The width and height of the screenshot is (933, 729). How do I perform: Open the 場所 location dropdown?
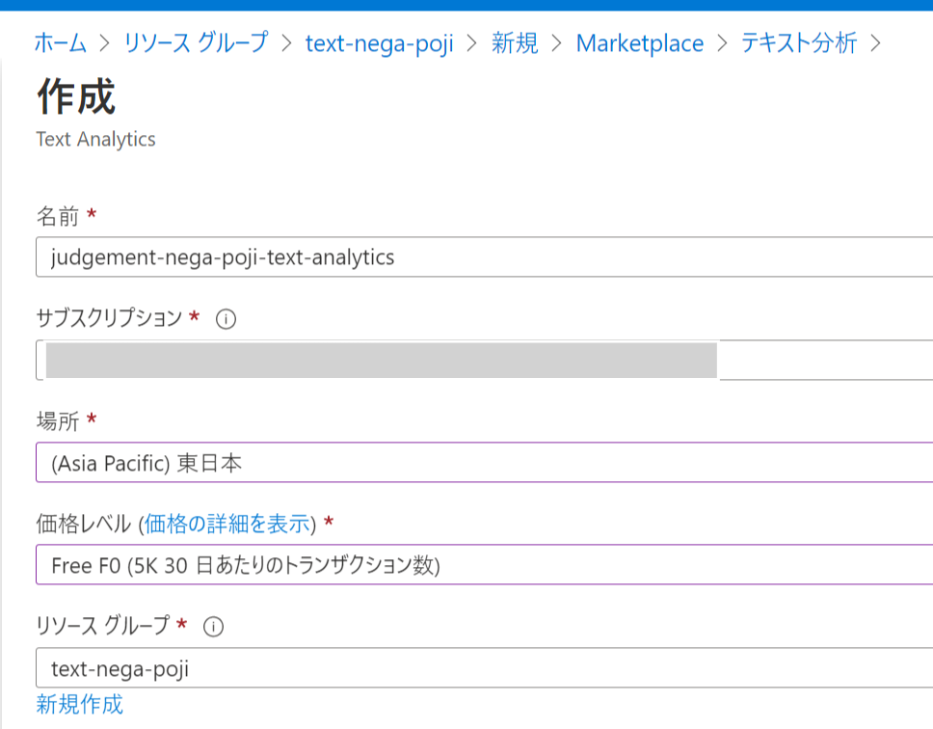coord(485,463)
